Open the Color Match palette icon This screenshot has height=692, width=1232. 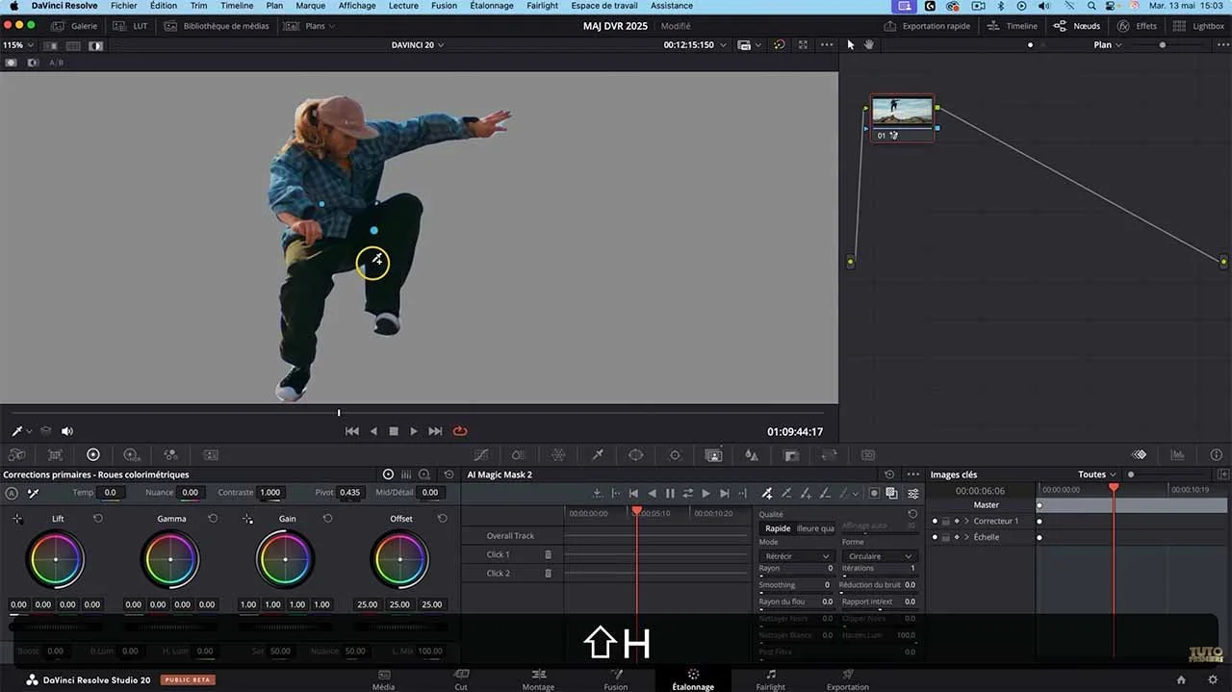click(55, 454)
